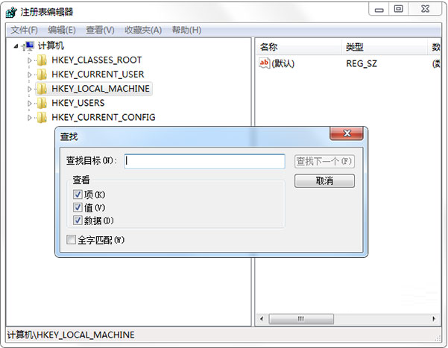
Task: Click the HKEY_CURRENT_USER folder icon
Action: coord(42,75)
